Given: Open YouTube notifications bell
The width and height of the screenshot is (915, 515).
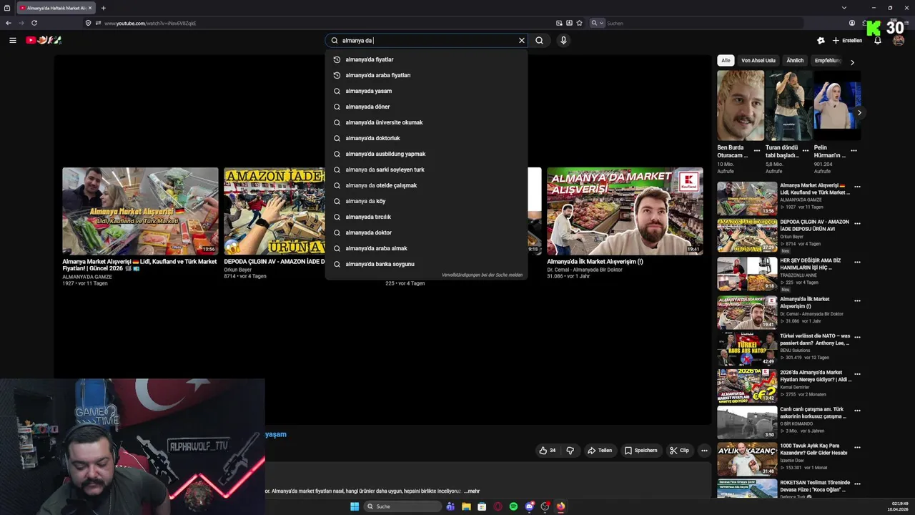Looking at the screenshot, I should [x=878, y=41].
